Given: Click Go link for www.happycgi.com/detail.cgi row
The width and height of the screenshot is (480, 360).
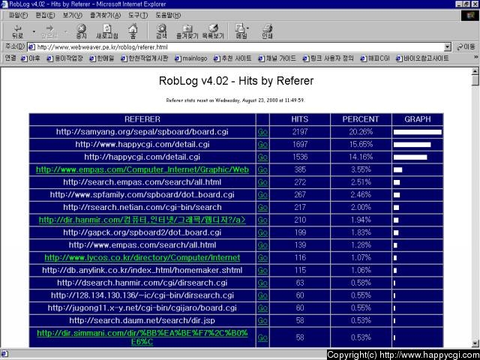Looking at the screenshot, I should pos(262,145).
